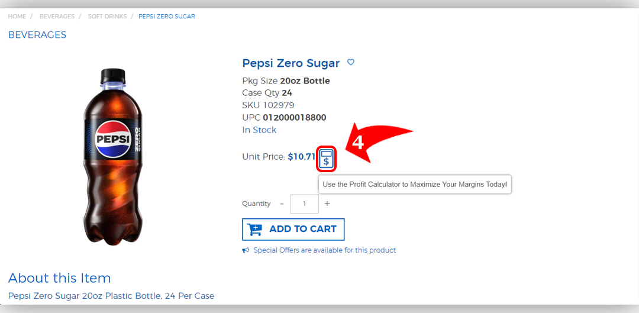Image resolution: width=639 pixels, height=313 pixels.
Task: Click the About this Item heading
Action: pyautogui.click(x=60, y=278)
